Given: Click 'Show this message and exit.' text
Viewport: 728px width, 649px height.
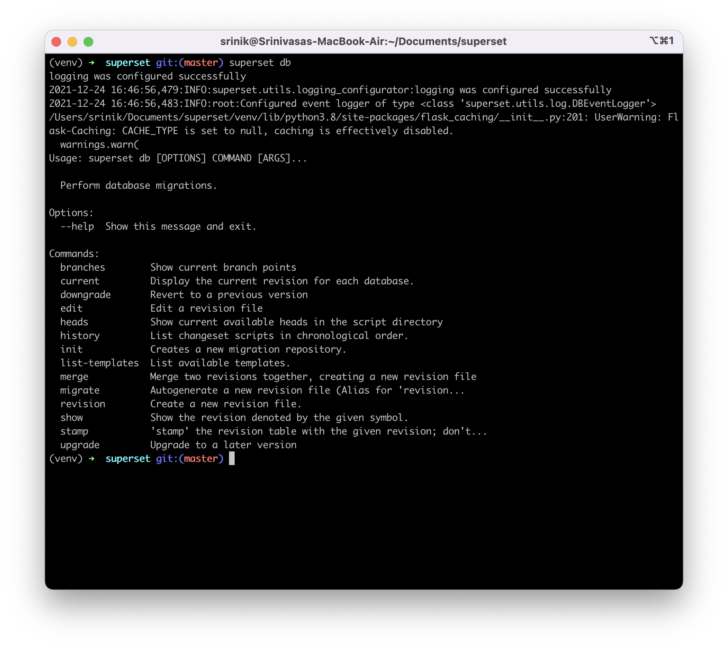Looking at the screenshot, I should tap(181, 227).
